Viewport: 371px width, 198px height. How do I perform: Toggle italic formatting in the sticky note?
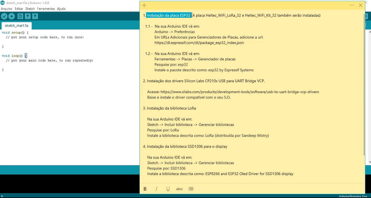click(156, 189)
